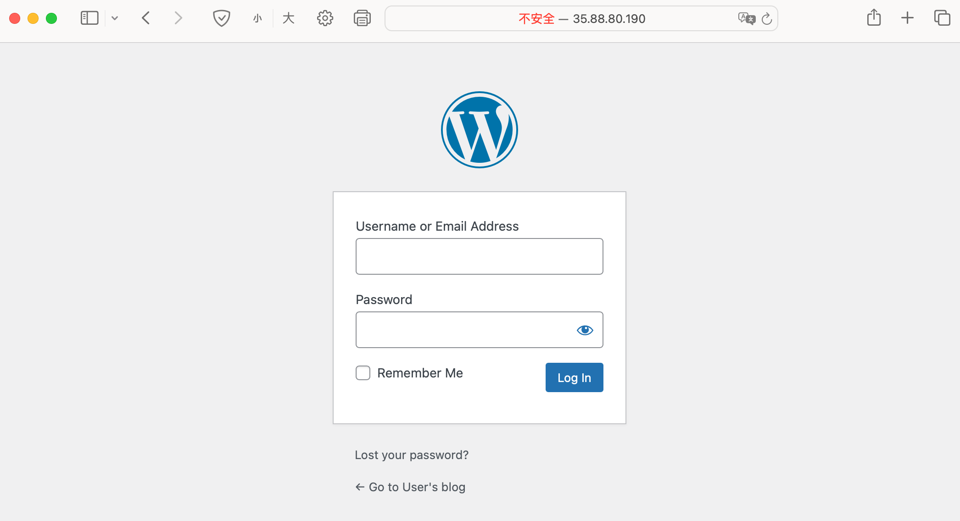Click the WordPress logo

pos(480,130)
